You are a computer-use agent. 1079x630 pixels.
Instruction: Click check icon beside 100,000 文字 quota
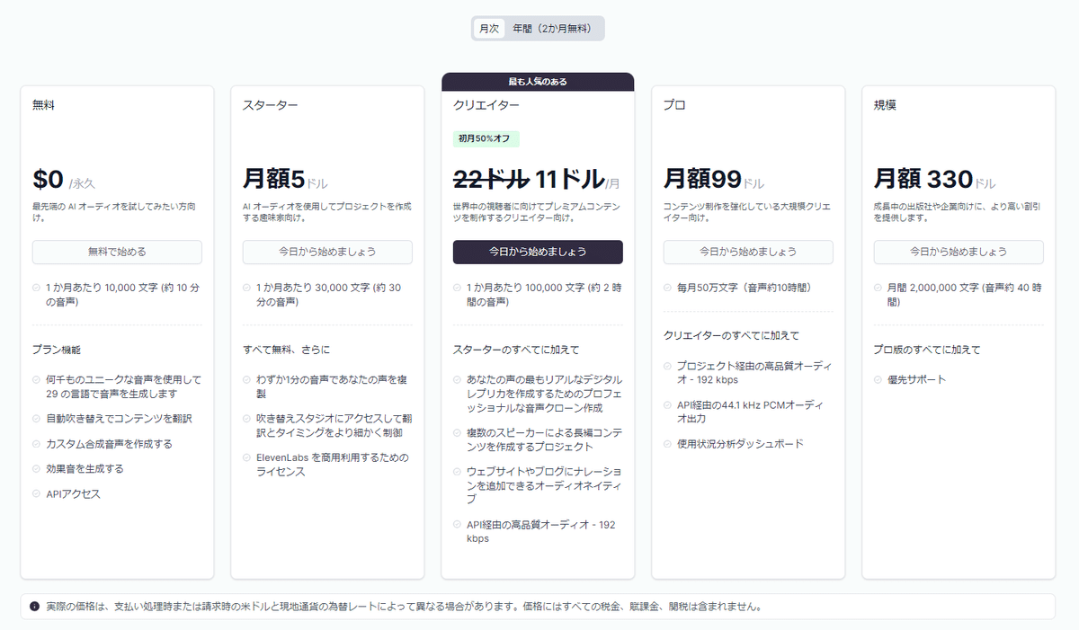click(458, 288)
